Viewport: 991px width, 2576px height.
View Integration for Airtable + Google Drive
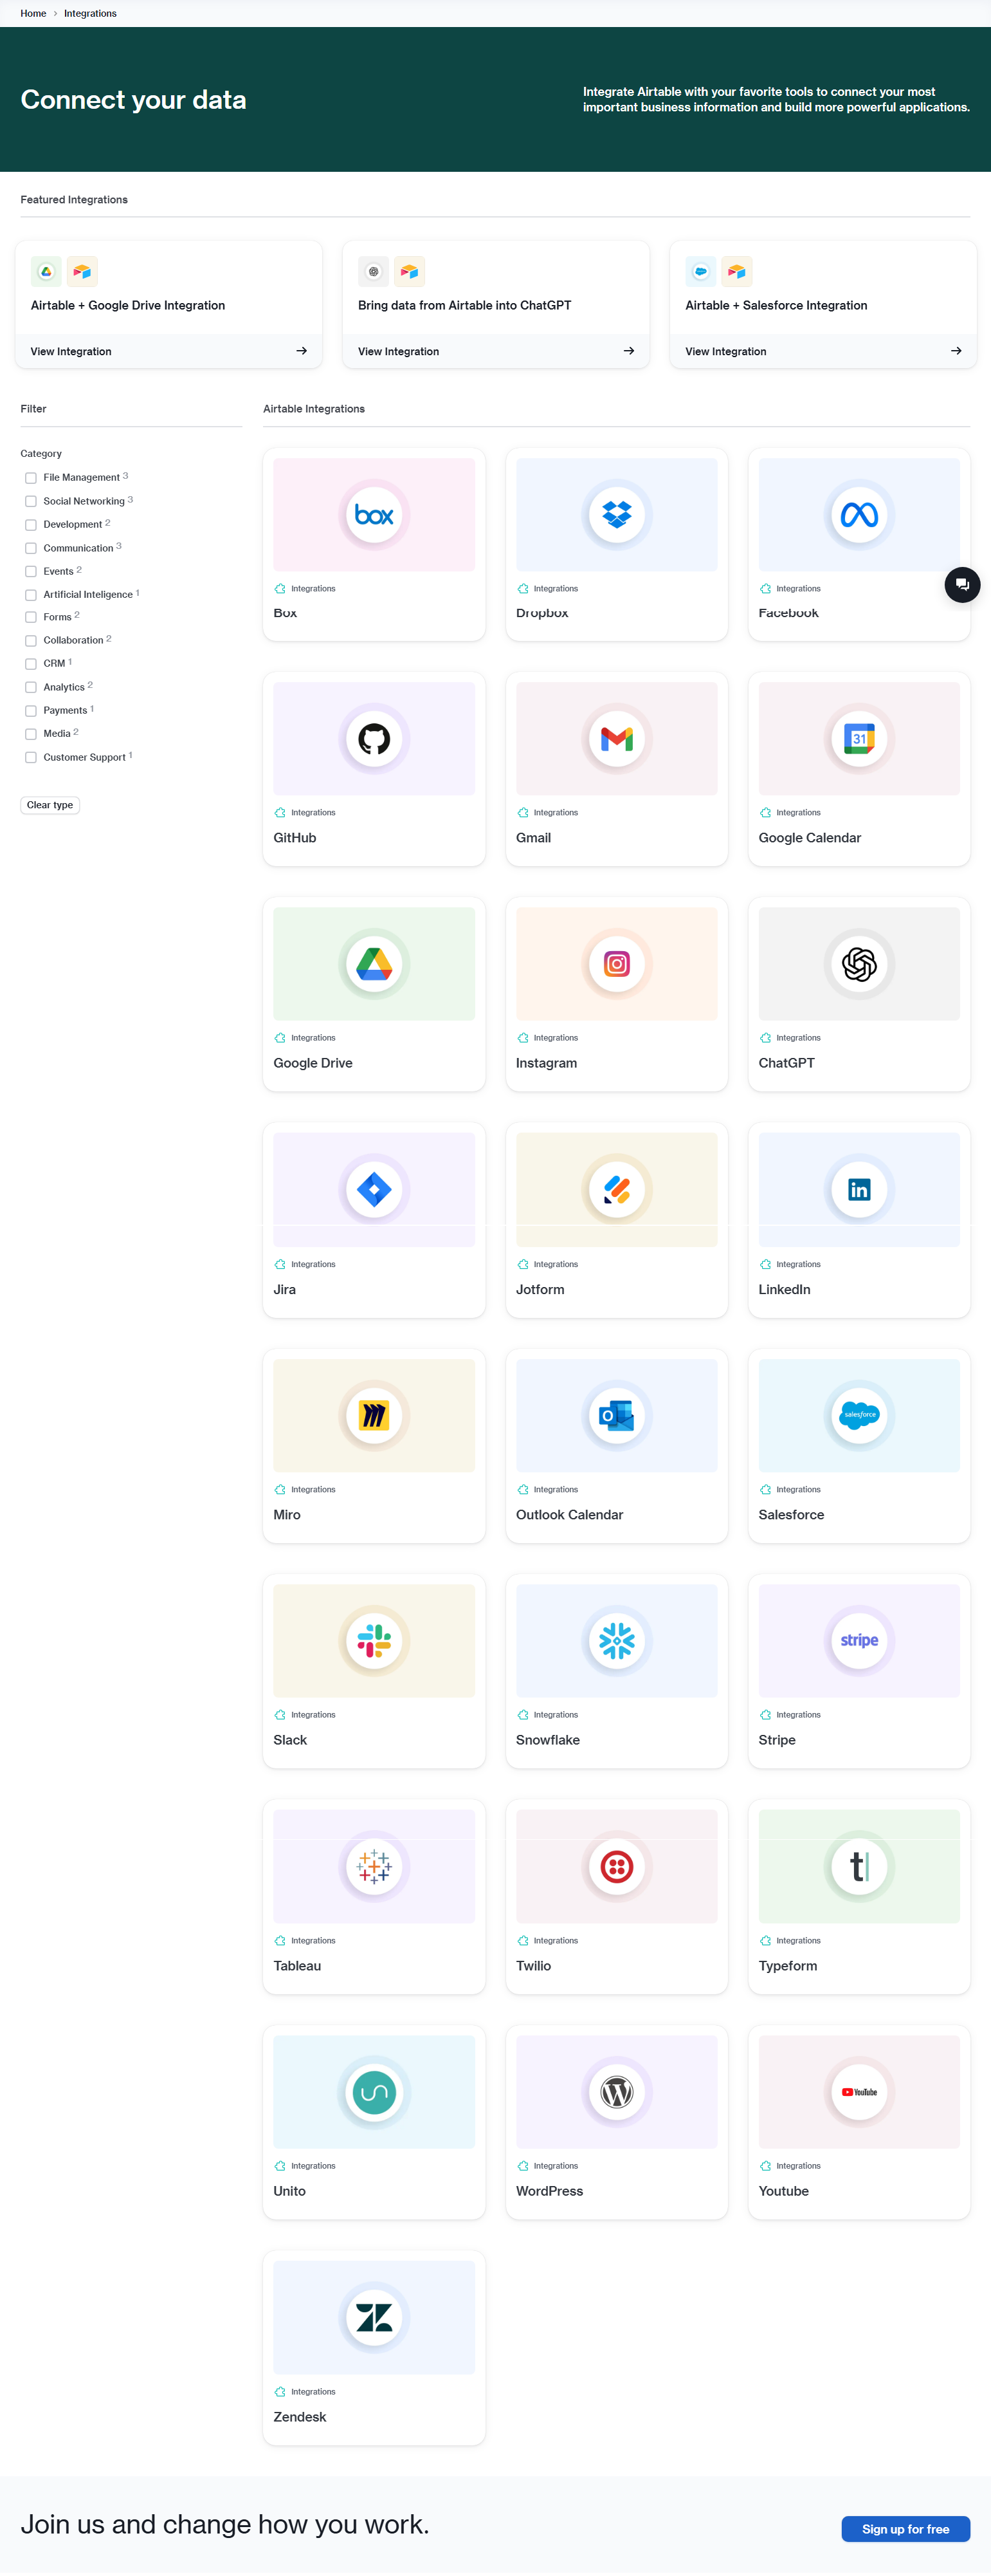tap(169, 351)
